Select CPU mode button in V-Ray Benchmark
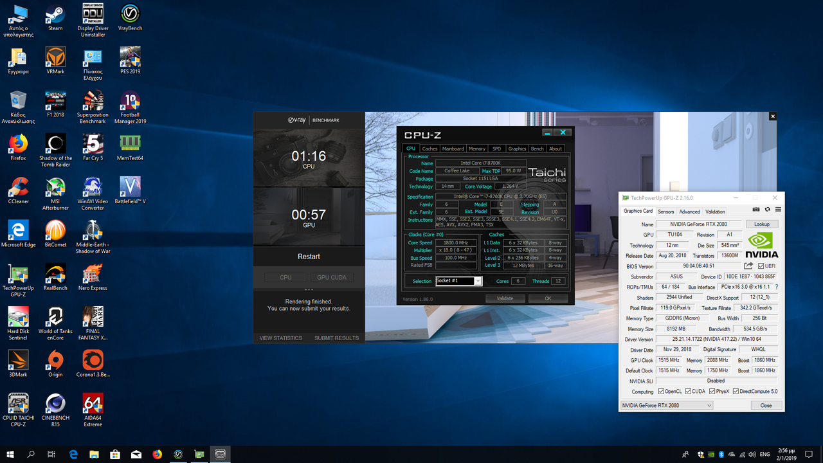 [285, 277]
